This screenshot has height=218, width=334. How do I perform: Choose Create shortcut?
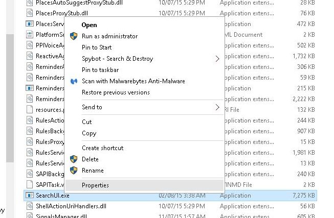[x=102, y=148]
